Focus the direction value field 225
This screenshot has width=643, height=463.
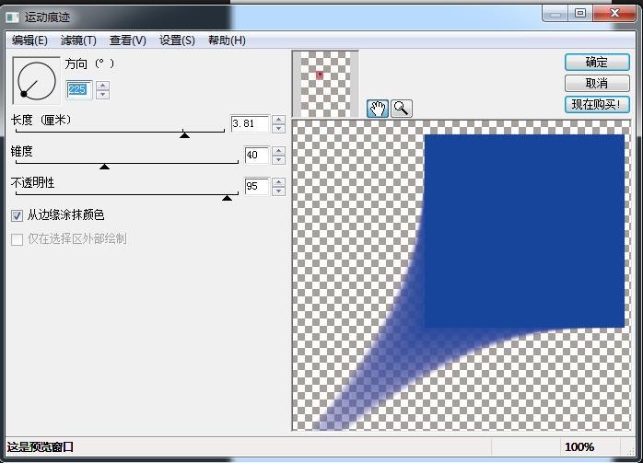coord(78,89)
